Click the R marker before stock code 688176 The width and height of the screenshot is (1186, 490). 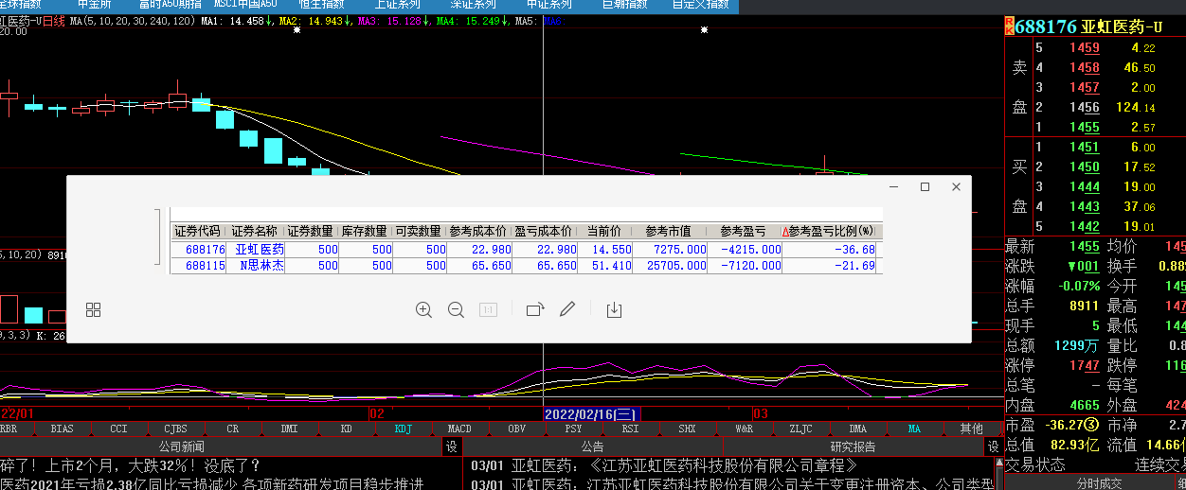(1009, 26)
